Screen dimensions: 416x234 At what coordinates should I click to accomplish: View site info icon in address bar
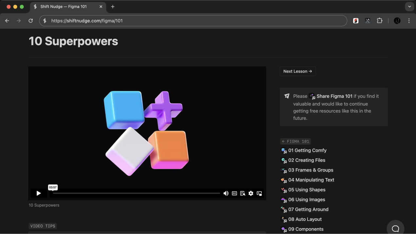tap(45, 21)
